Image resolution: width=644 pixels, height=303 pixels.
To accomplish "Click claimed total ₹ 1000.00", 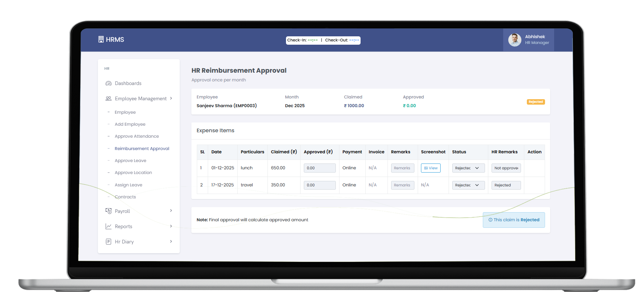I will click(x=354, y=106).
